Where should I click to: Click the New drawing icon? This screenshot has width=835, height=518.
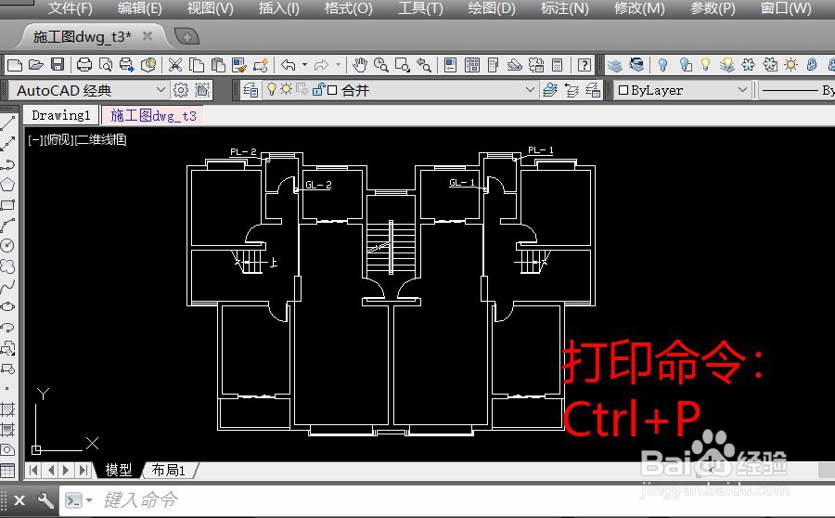tap(15, 65)
